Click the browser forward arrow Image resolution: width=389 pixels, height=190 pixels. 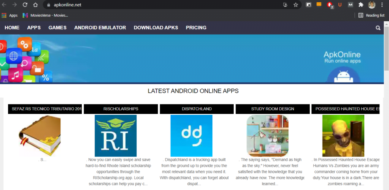[15, 5]
